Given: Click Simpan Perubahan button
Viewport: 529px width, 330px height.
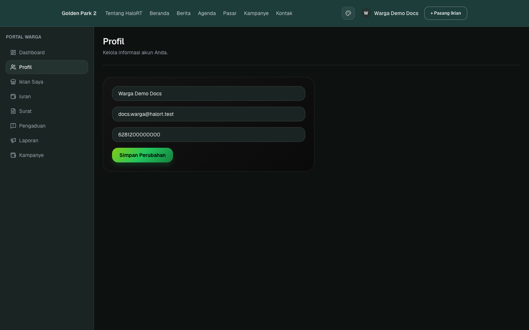Looking at the screenshot, I should pyautogui.click(x=143, y=155).
